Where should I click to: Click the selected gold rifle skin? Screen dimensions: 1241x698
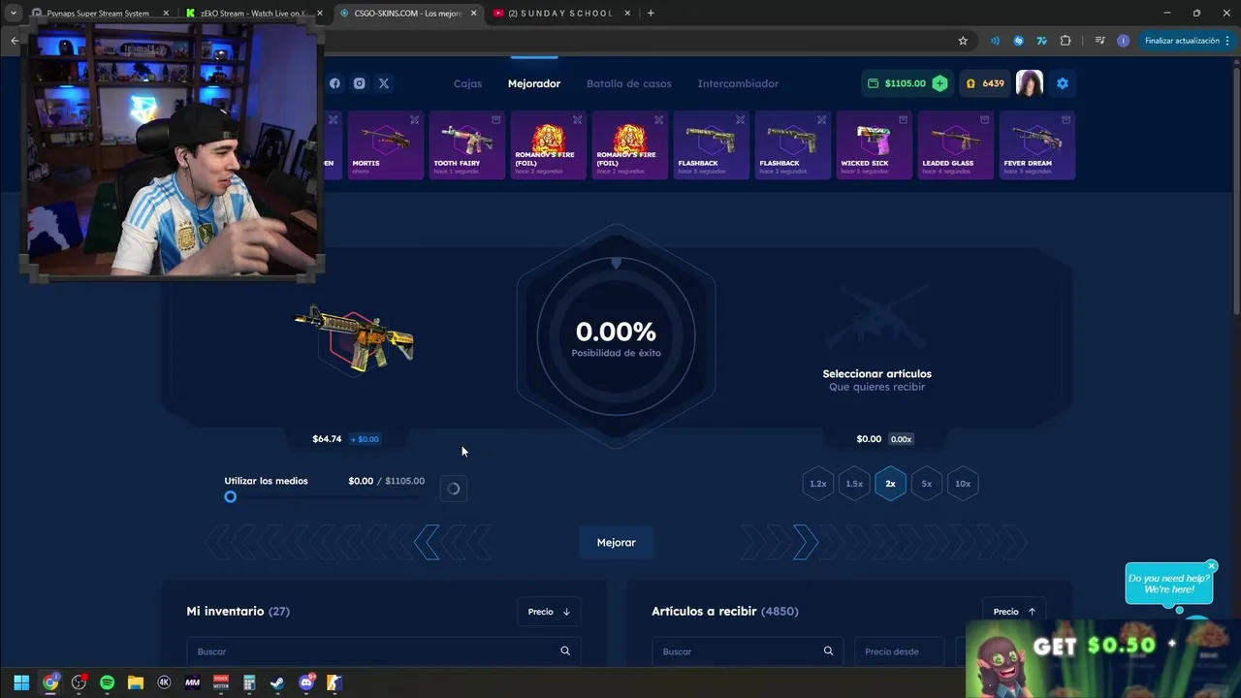point(355,338)
